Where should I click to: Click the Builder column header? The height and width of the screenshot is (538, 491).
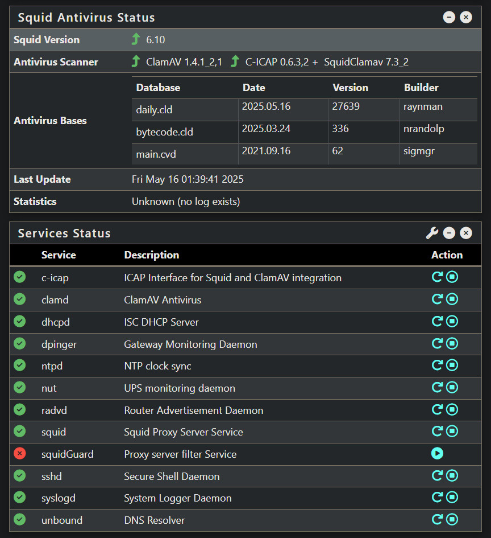click(x=421, y=88)
